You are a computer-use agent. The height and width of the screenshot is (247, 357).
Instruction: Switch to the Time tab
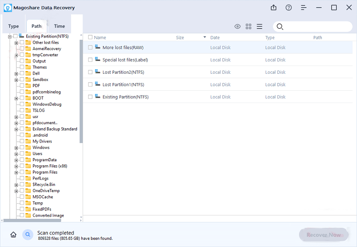pyautogui.click(x=59, y=26)
